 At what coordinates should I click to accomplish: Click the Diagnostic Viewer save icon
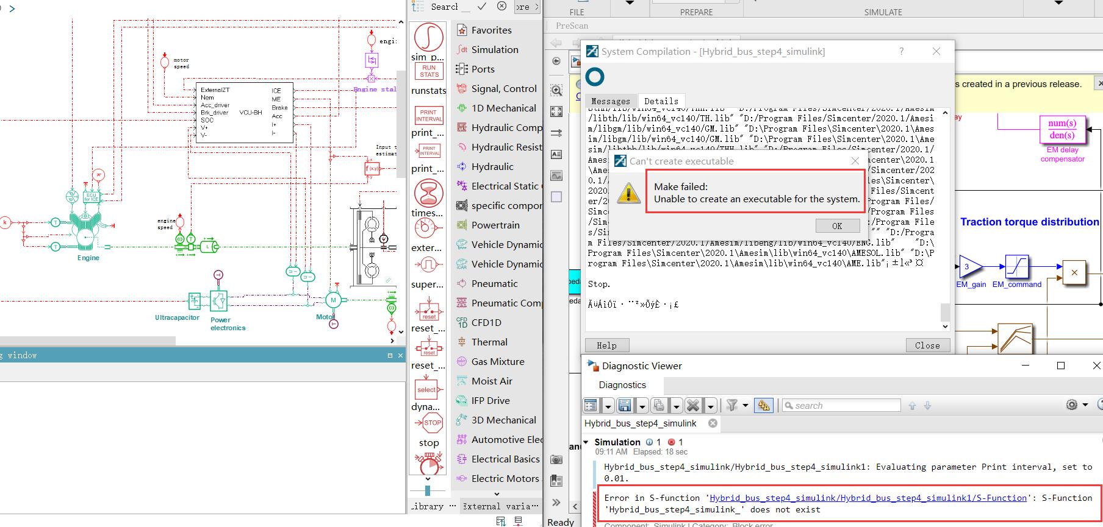coord(624,405)
